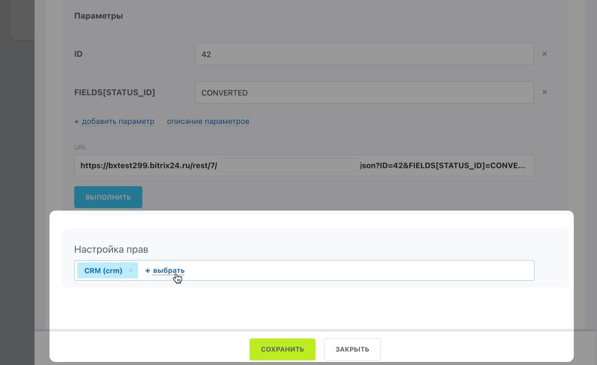Click the plus sign before 'выбрать'
This screenshot has width=597, height=365.
(x=147, y=270)
